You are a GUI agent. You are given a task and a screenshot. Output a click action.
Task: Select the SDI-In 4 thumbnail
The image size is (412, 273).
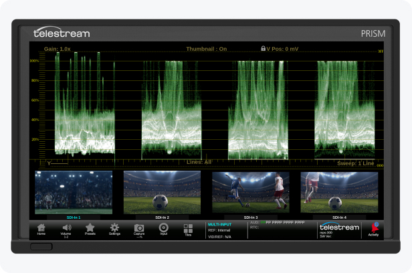[x=339, y=192]
